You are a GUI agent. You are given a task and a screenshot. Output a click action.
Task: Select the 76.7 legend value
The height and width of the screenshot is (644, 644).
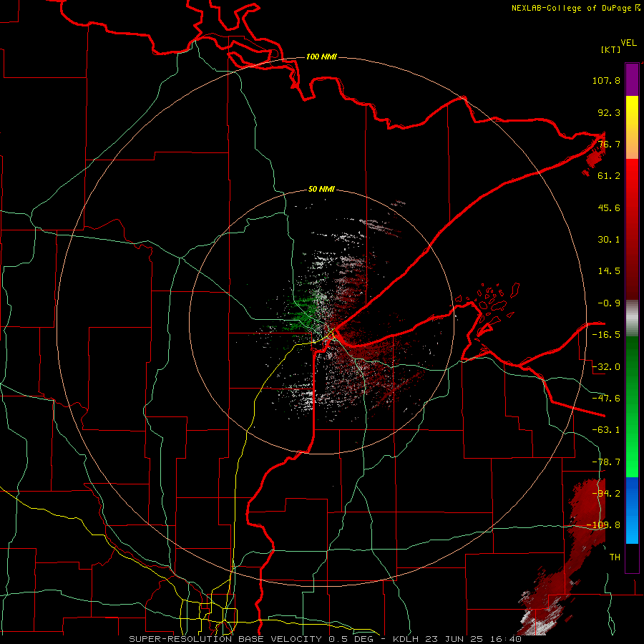(609, 144)
